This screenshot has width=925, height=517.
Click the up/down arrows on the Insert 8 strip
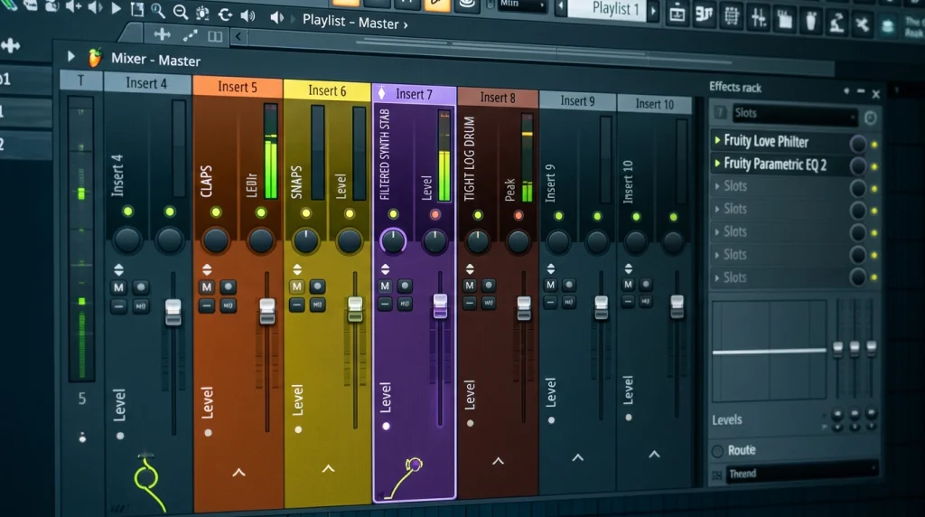(470, 269)
